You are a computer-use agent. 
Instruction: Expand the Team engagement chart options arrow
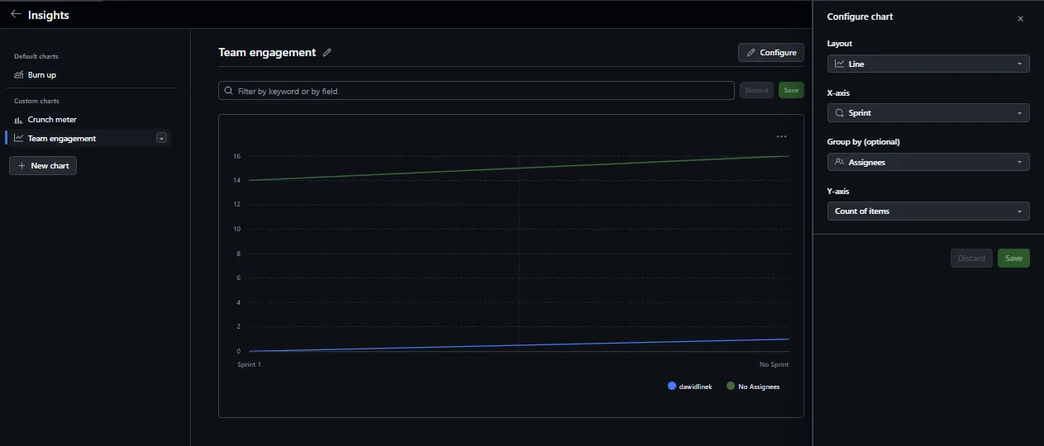pyautogui.click(x=161, y=139)
